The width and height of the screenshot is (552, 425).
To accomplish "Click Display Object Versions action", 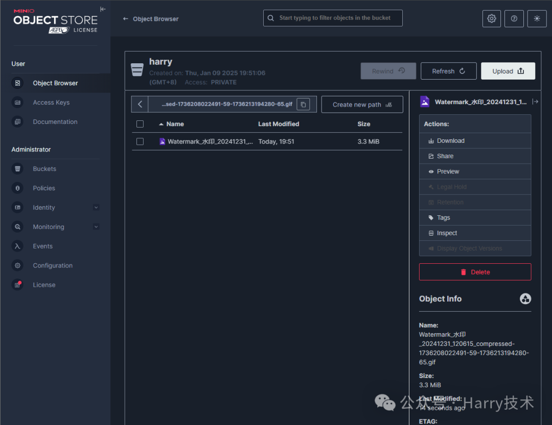I will point(475,248).
